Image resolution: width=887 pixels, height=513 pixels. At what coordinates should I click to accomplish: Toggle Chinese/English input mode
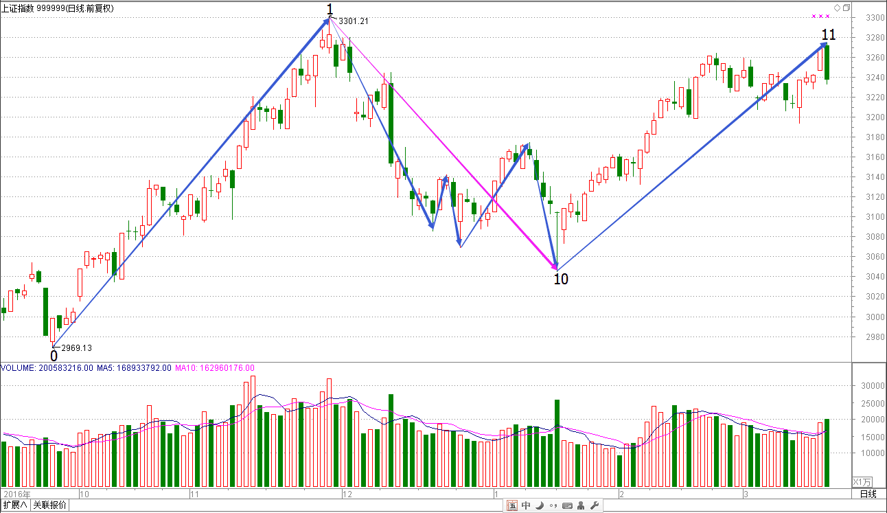point(526,506)
